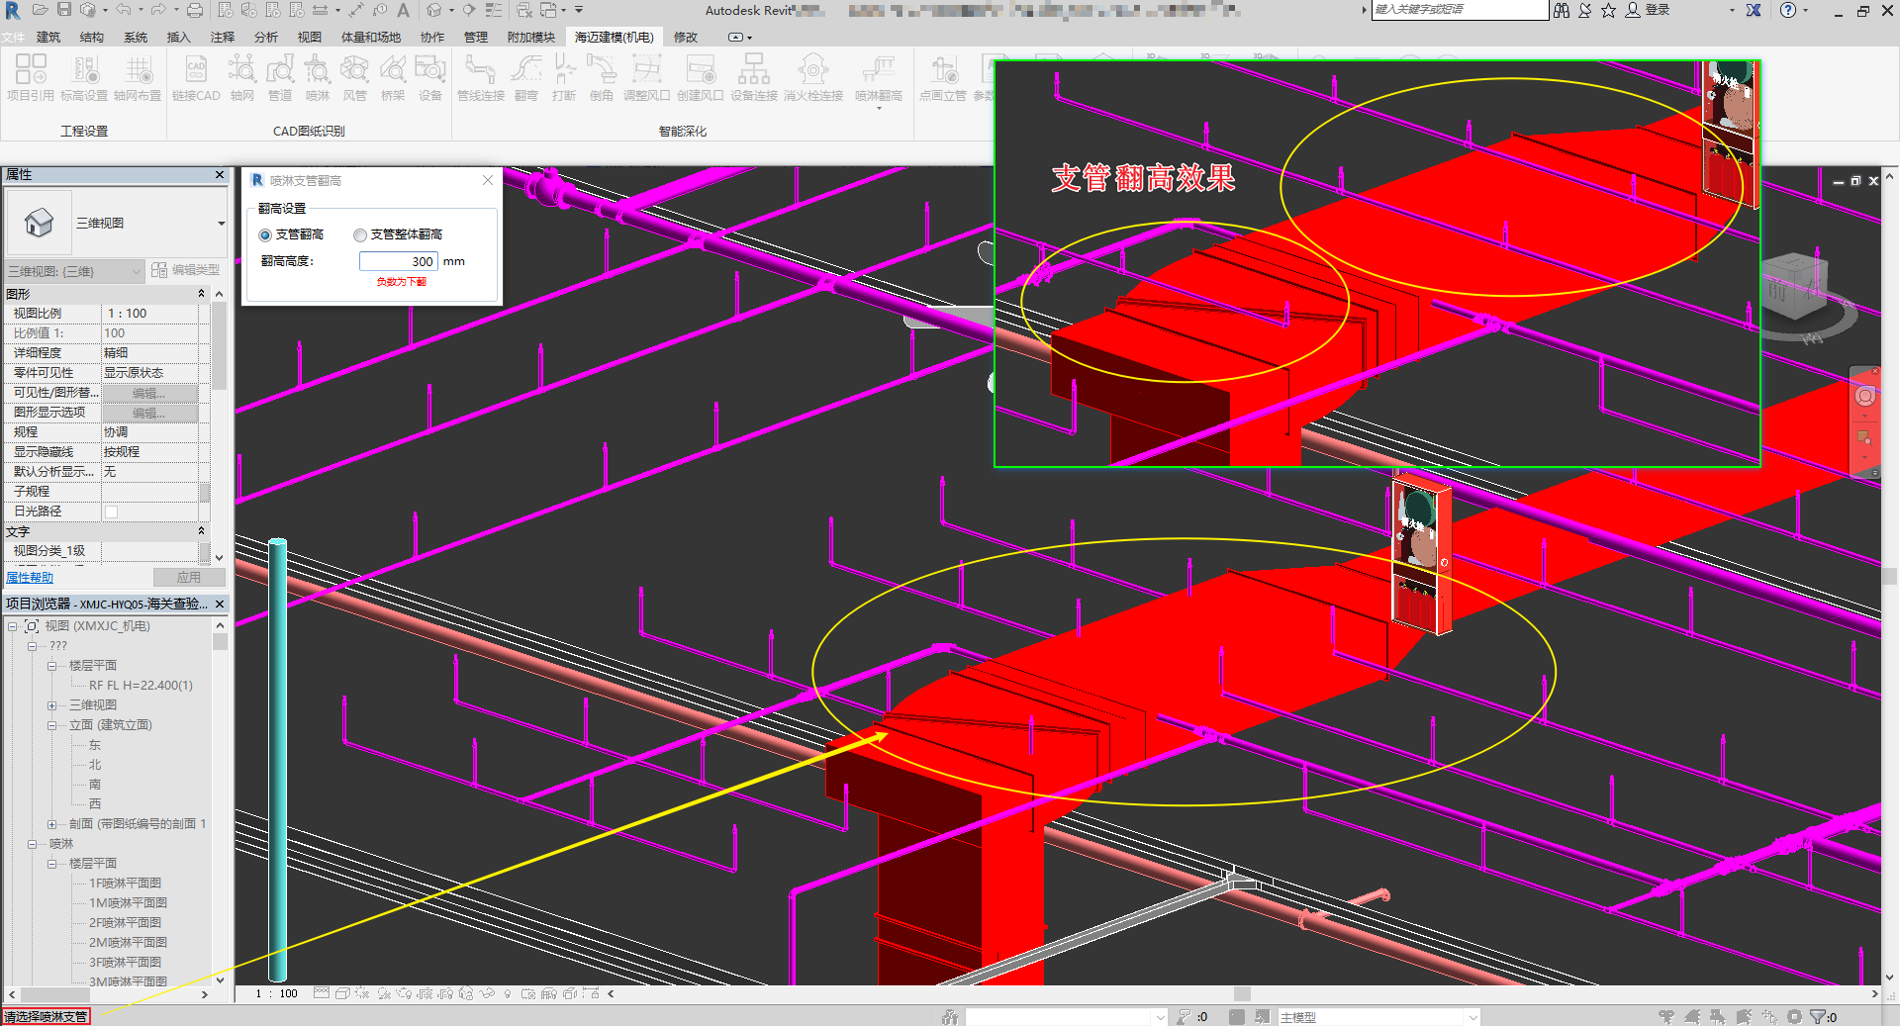
Task: Activate the 翻弯 tool
Action: (x=526, y=77)
